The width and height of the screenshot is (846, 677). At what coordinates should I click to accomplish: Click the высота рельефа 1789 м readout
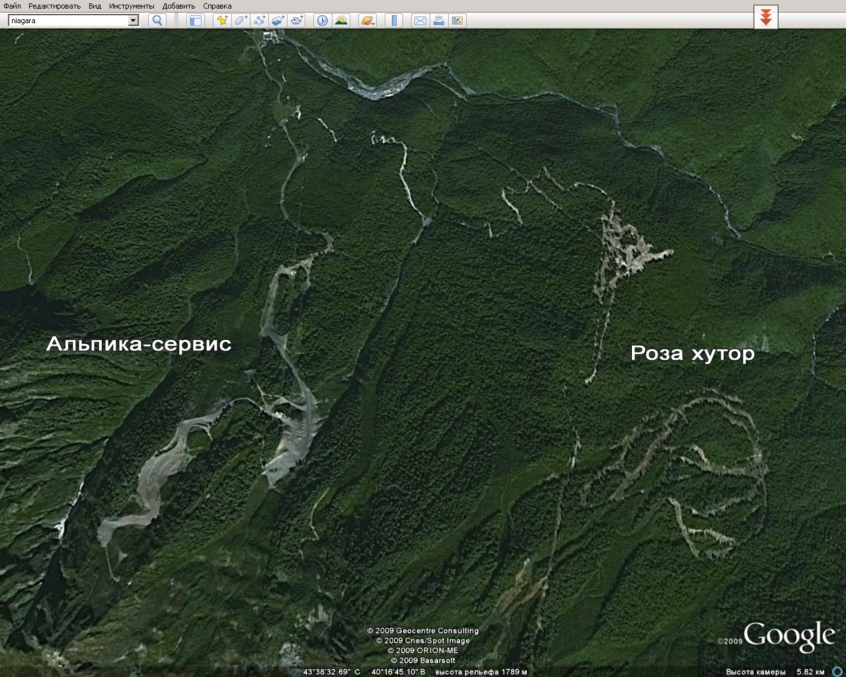click(481, 672)
